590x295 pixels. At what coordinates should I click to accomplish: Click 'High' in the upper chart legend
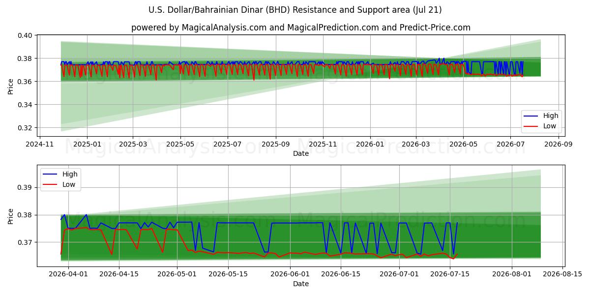(551, 116)
